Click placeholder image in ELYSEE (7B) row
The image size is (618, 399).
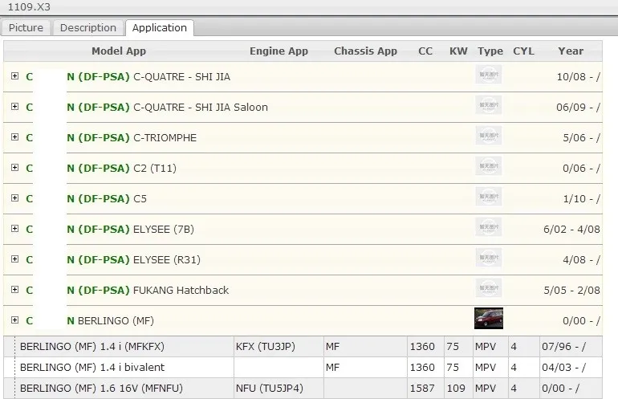[x=489, y=227]
